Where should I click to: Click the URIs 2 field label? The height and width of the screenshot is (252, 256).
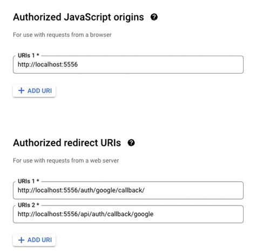(29, 205)
